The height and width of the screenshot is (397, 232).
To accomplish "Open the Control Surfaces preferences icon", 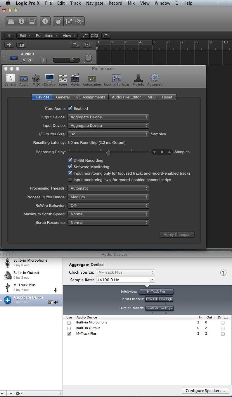I will [117, 80].
